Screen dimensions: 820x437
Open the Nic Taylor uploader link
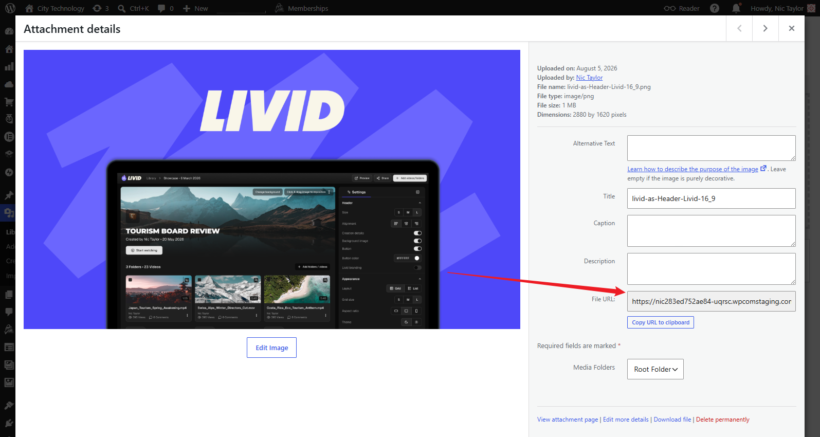click(x=589, y=78)
